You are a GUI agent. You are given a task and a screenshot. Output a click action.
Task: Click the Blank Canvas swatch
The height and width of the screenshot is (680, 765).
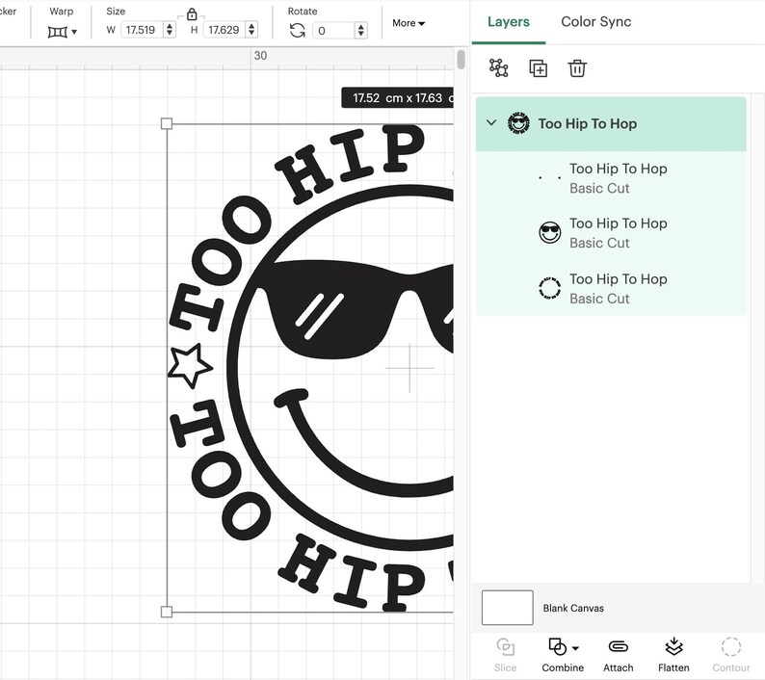[x=508, y=608]
